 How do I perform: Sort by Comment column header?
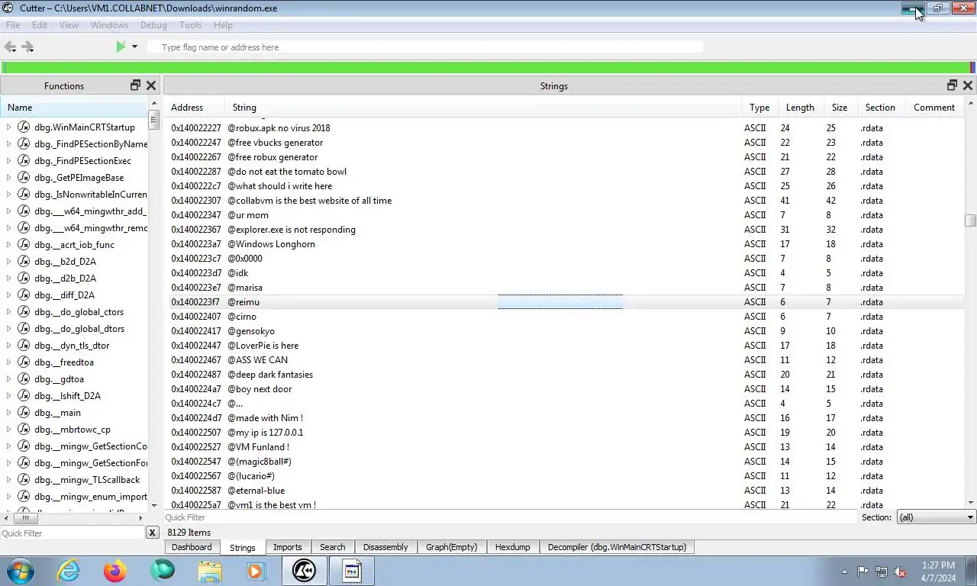[x=934, y=108]
